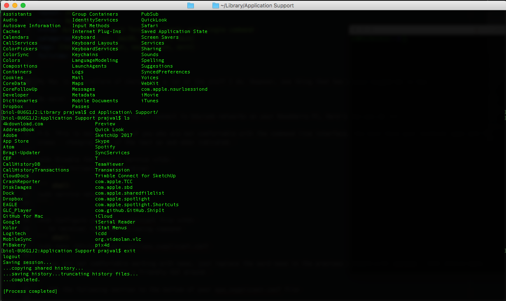Click the exit command on prompt line
506x301 pixels.
[x=129, y=251]
